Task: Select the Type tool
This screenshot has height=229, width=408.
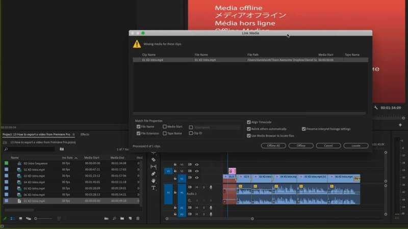Action: [154, 188]
